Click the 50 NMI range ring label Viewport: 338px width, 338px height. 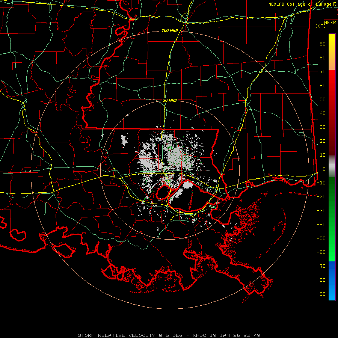(x=170, y=100)
